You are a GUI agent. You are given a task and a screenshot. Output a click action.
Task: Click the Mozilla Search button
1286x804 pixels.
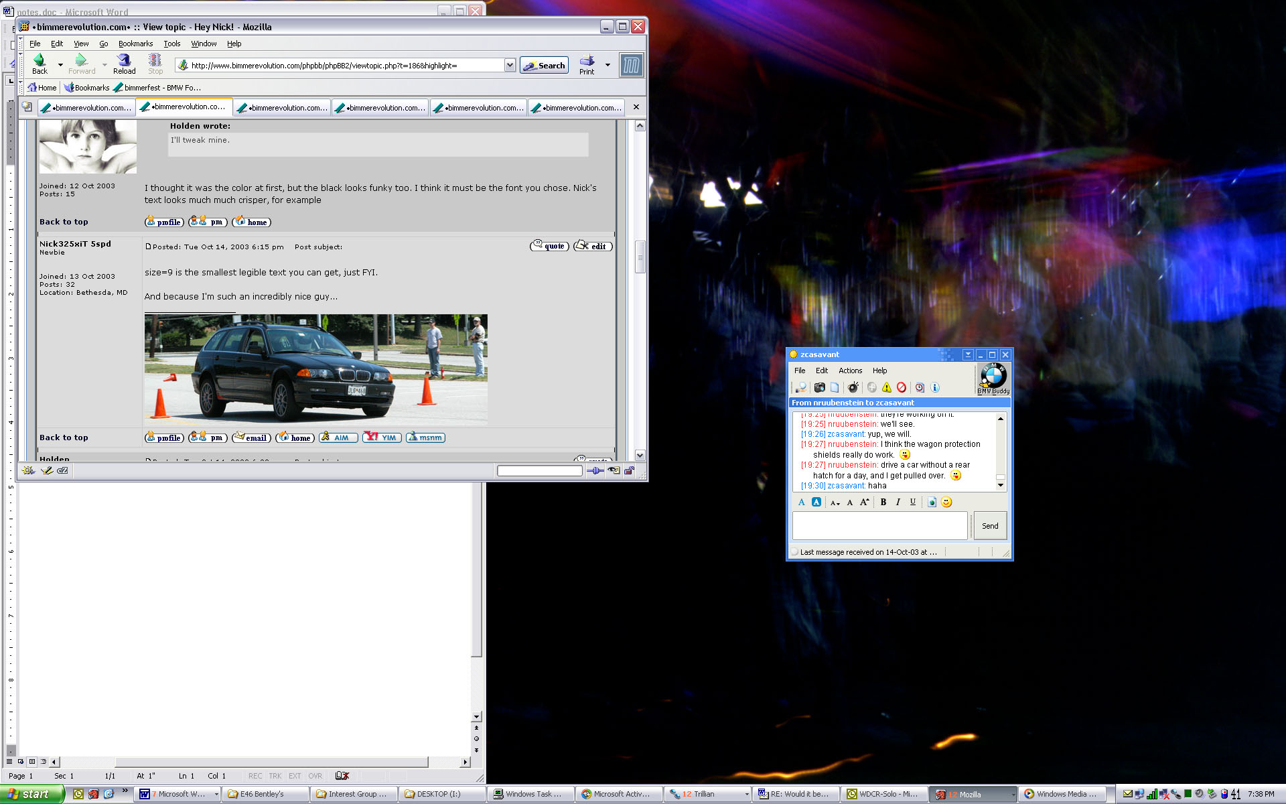coord(544,65)
